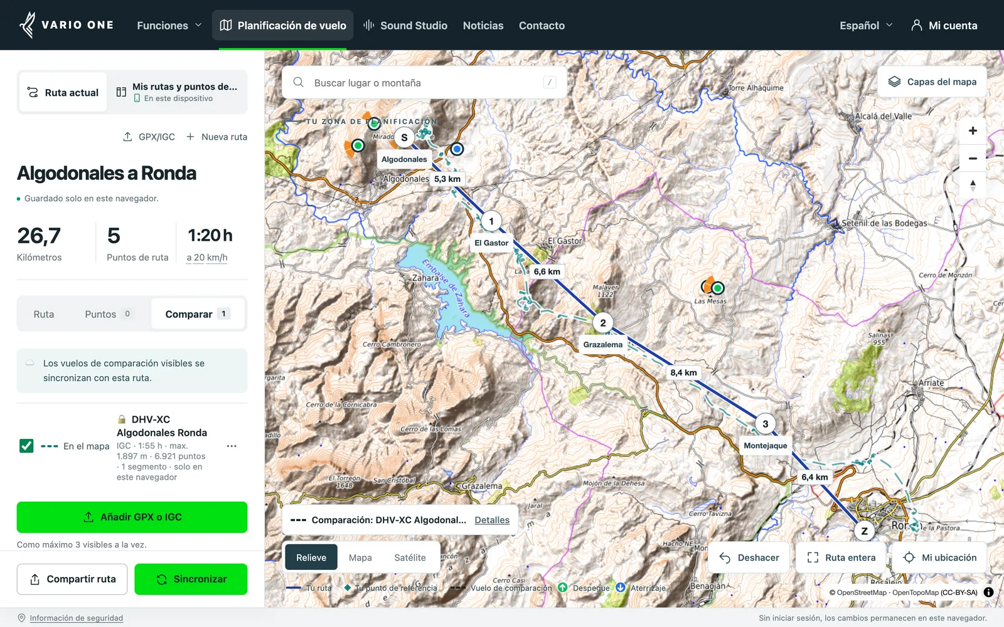This screenshot has width=1004, height=627.
Task: Click Compartir ruta button
Action: (72, 579)
